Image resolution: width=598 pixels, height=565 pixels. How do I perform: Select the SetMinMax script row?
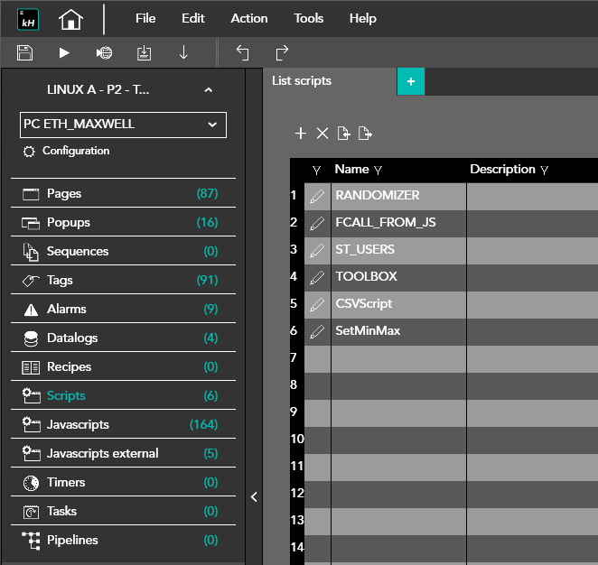[x=368, y=331]
